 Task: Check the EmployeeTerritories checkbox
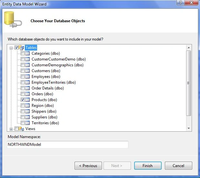point(23,82)
